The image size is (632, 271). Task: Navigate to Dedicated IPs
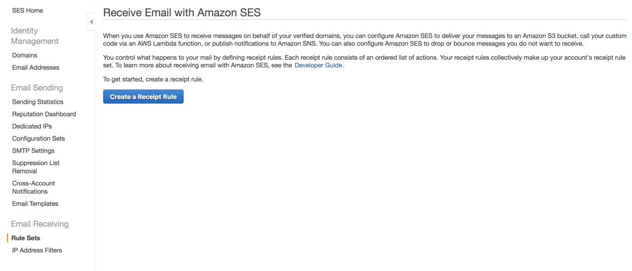[x=32, y=127]
